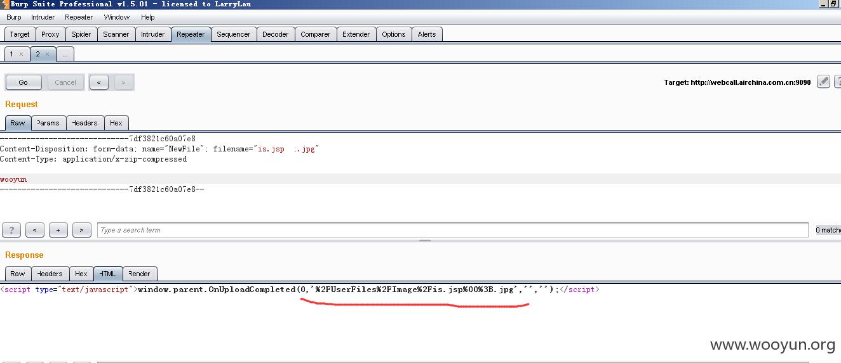This screenshot has height=363, width=841.
Task: Edit target with the pencil icon
Action: pyautogui.click(x=824, y=82)
